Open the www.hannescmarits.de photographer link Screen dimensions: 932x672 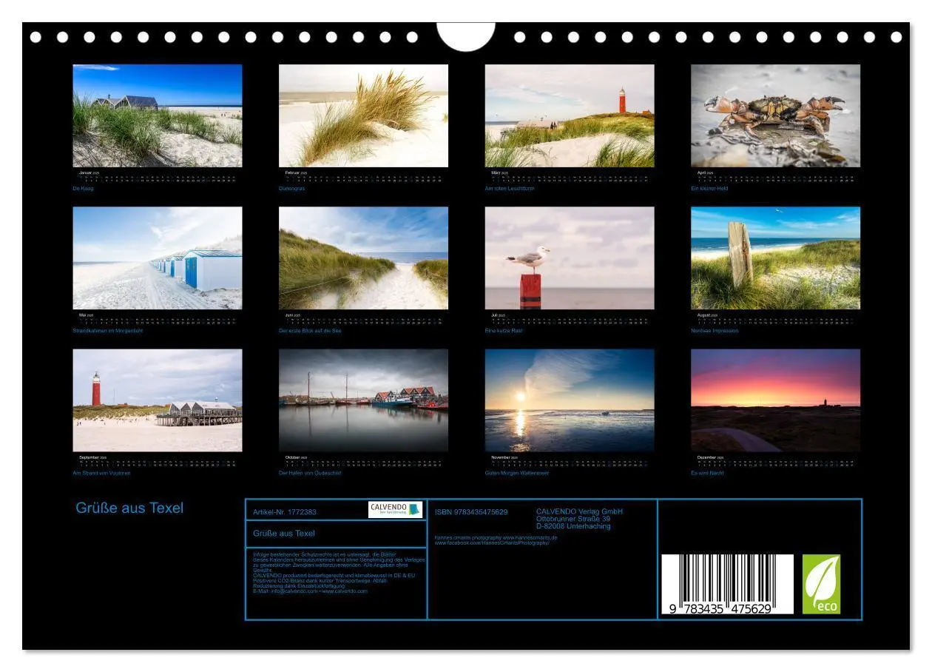[x=530, y=538]
